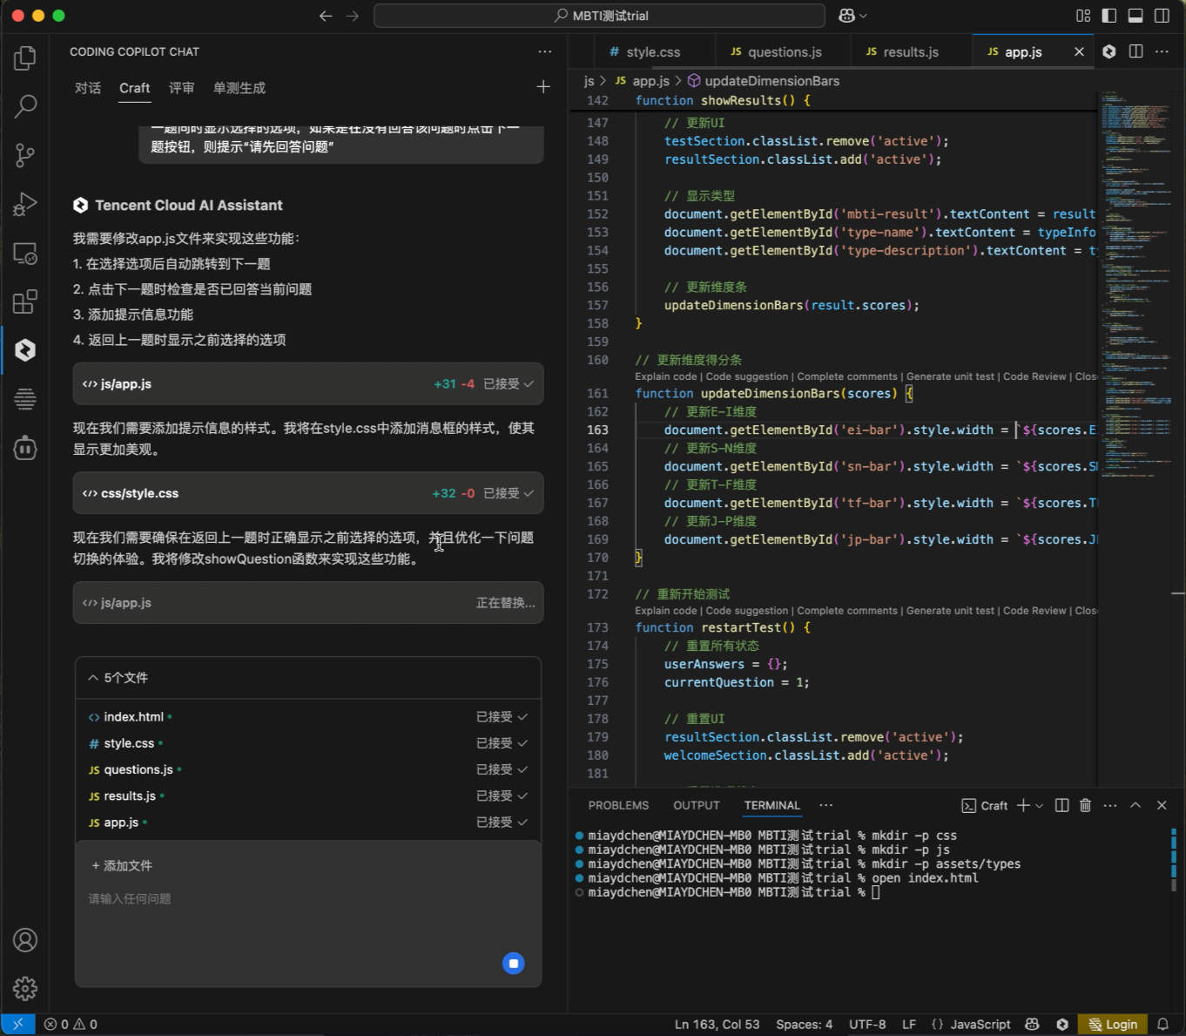
Task: Open Source Control view in activity bar
Action: (x=25, y=155)
